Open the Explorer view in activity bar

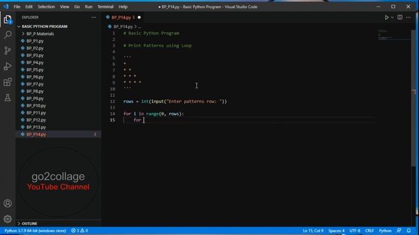(x=7, y=20)
